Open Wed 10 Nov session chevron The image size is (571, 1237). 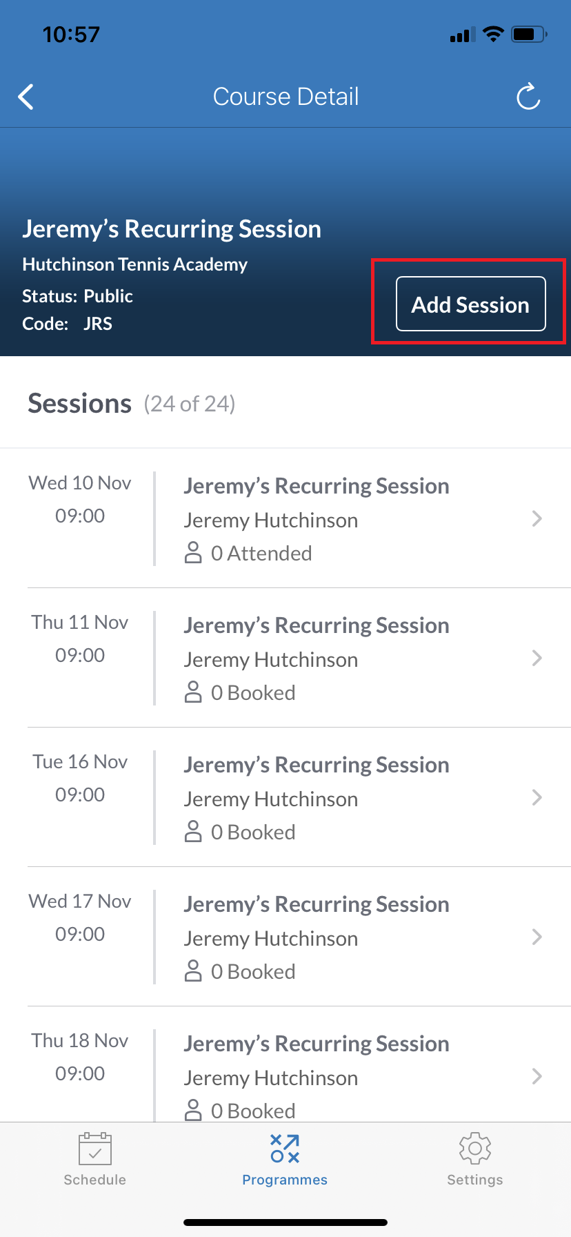pyautogui.click(x=537, y=518)
